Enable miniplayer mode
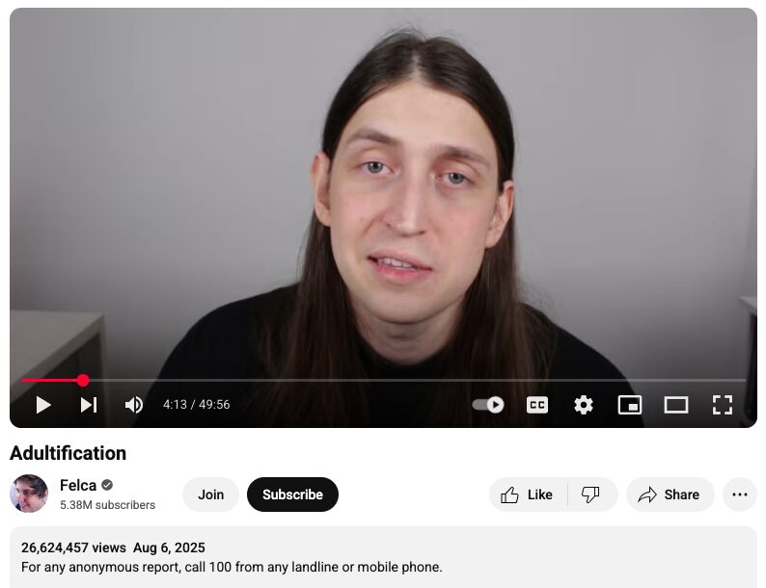The image size is (766, 588). [630, 405]
